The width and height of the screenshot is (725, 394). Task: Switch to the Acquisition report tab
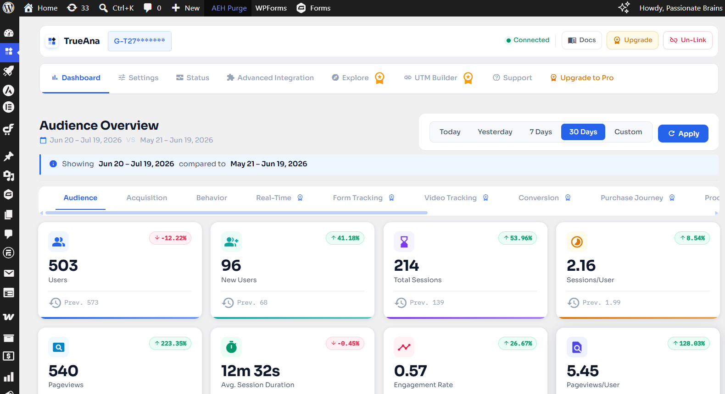point(147,198)
